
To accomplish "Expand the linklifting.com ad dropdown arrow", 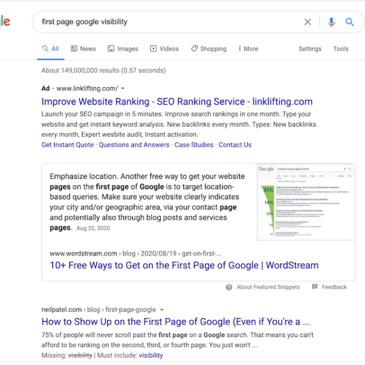I will click(x=122, y=89).
